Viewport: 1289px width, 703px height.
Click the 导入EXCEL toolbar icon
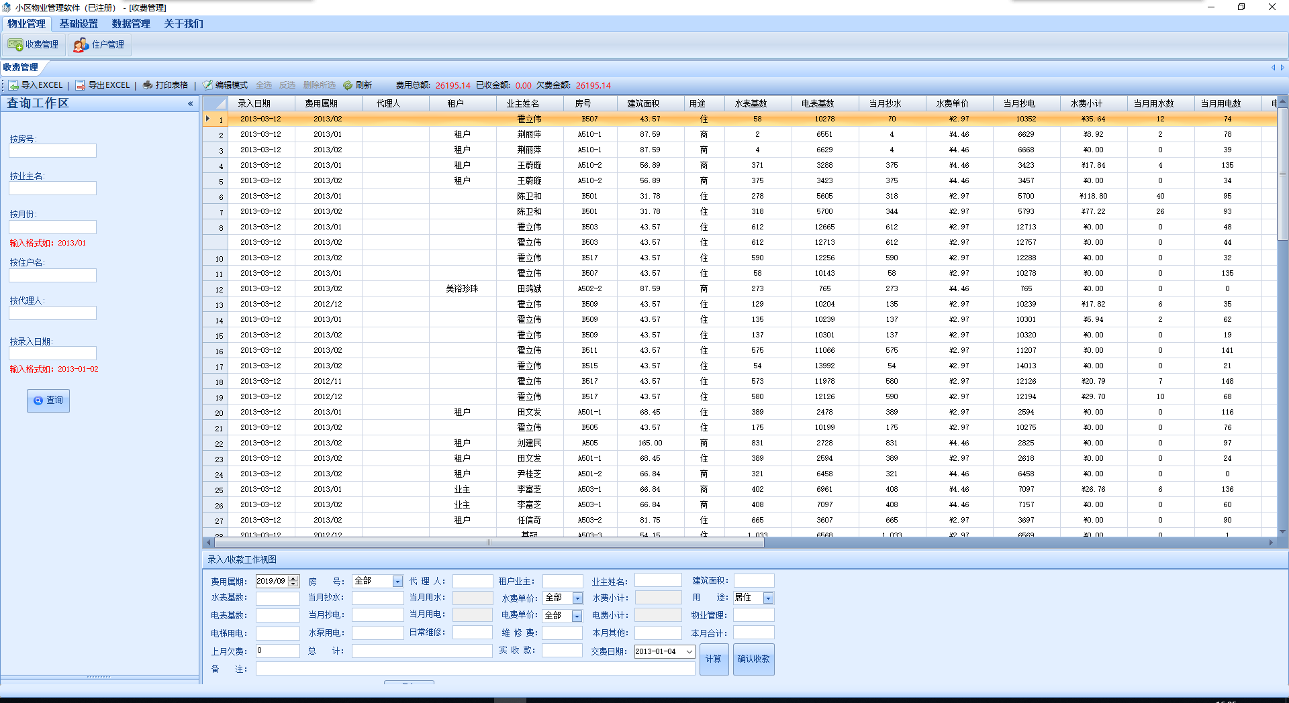pos(13,85)
